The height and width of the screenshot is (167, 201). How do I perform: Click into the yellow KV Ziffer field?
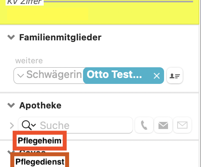point(48,14)
